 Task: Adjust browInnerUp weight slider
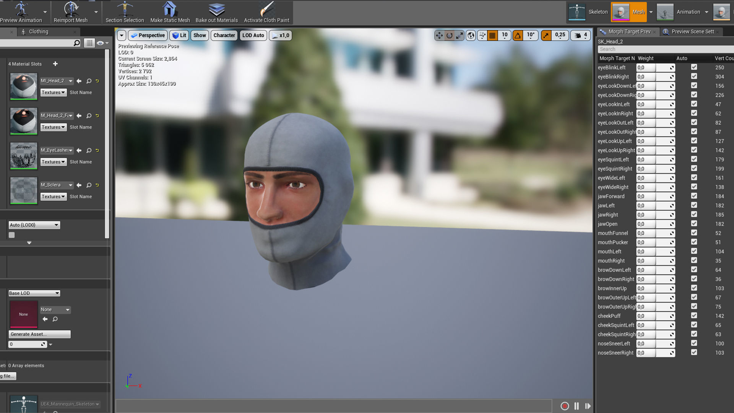(x=656, y=288)
